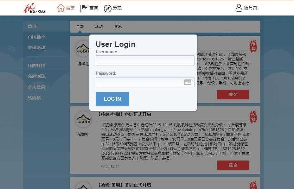Switch to the 活动 tab
The width and height of the screenshot is (294, 189).
[x=99, y=26]
